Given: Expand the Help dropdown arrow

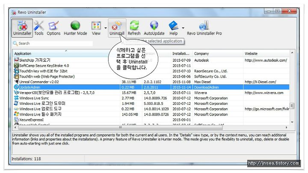Looking at the screenshot, I should point(183,28).
